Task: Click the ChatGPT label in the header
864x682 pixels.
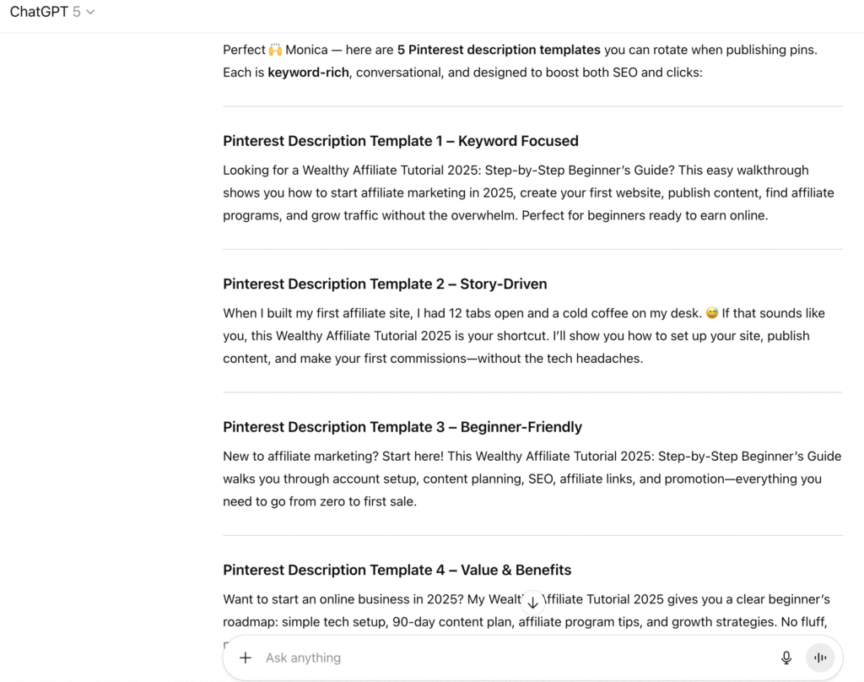Action: [x=40, y=13]
